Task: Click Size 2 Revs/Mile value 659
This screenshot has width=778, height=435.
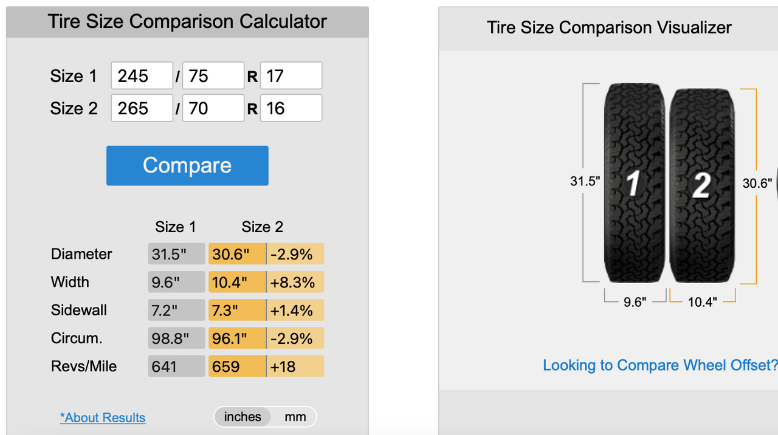Action: tap(237, 366)
